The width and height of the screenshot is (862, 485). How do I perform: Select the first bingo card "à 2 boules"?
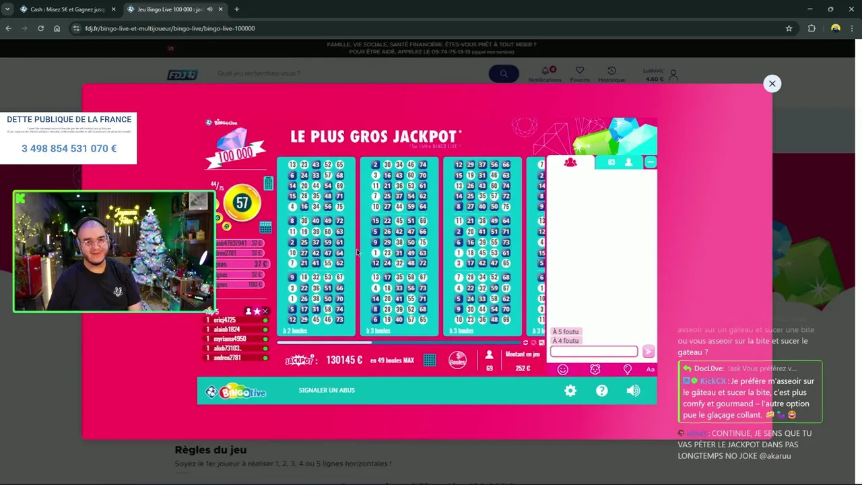316,246
